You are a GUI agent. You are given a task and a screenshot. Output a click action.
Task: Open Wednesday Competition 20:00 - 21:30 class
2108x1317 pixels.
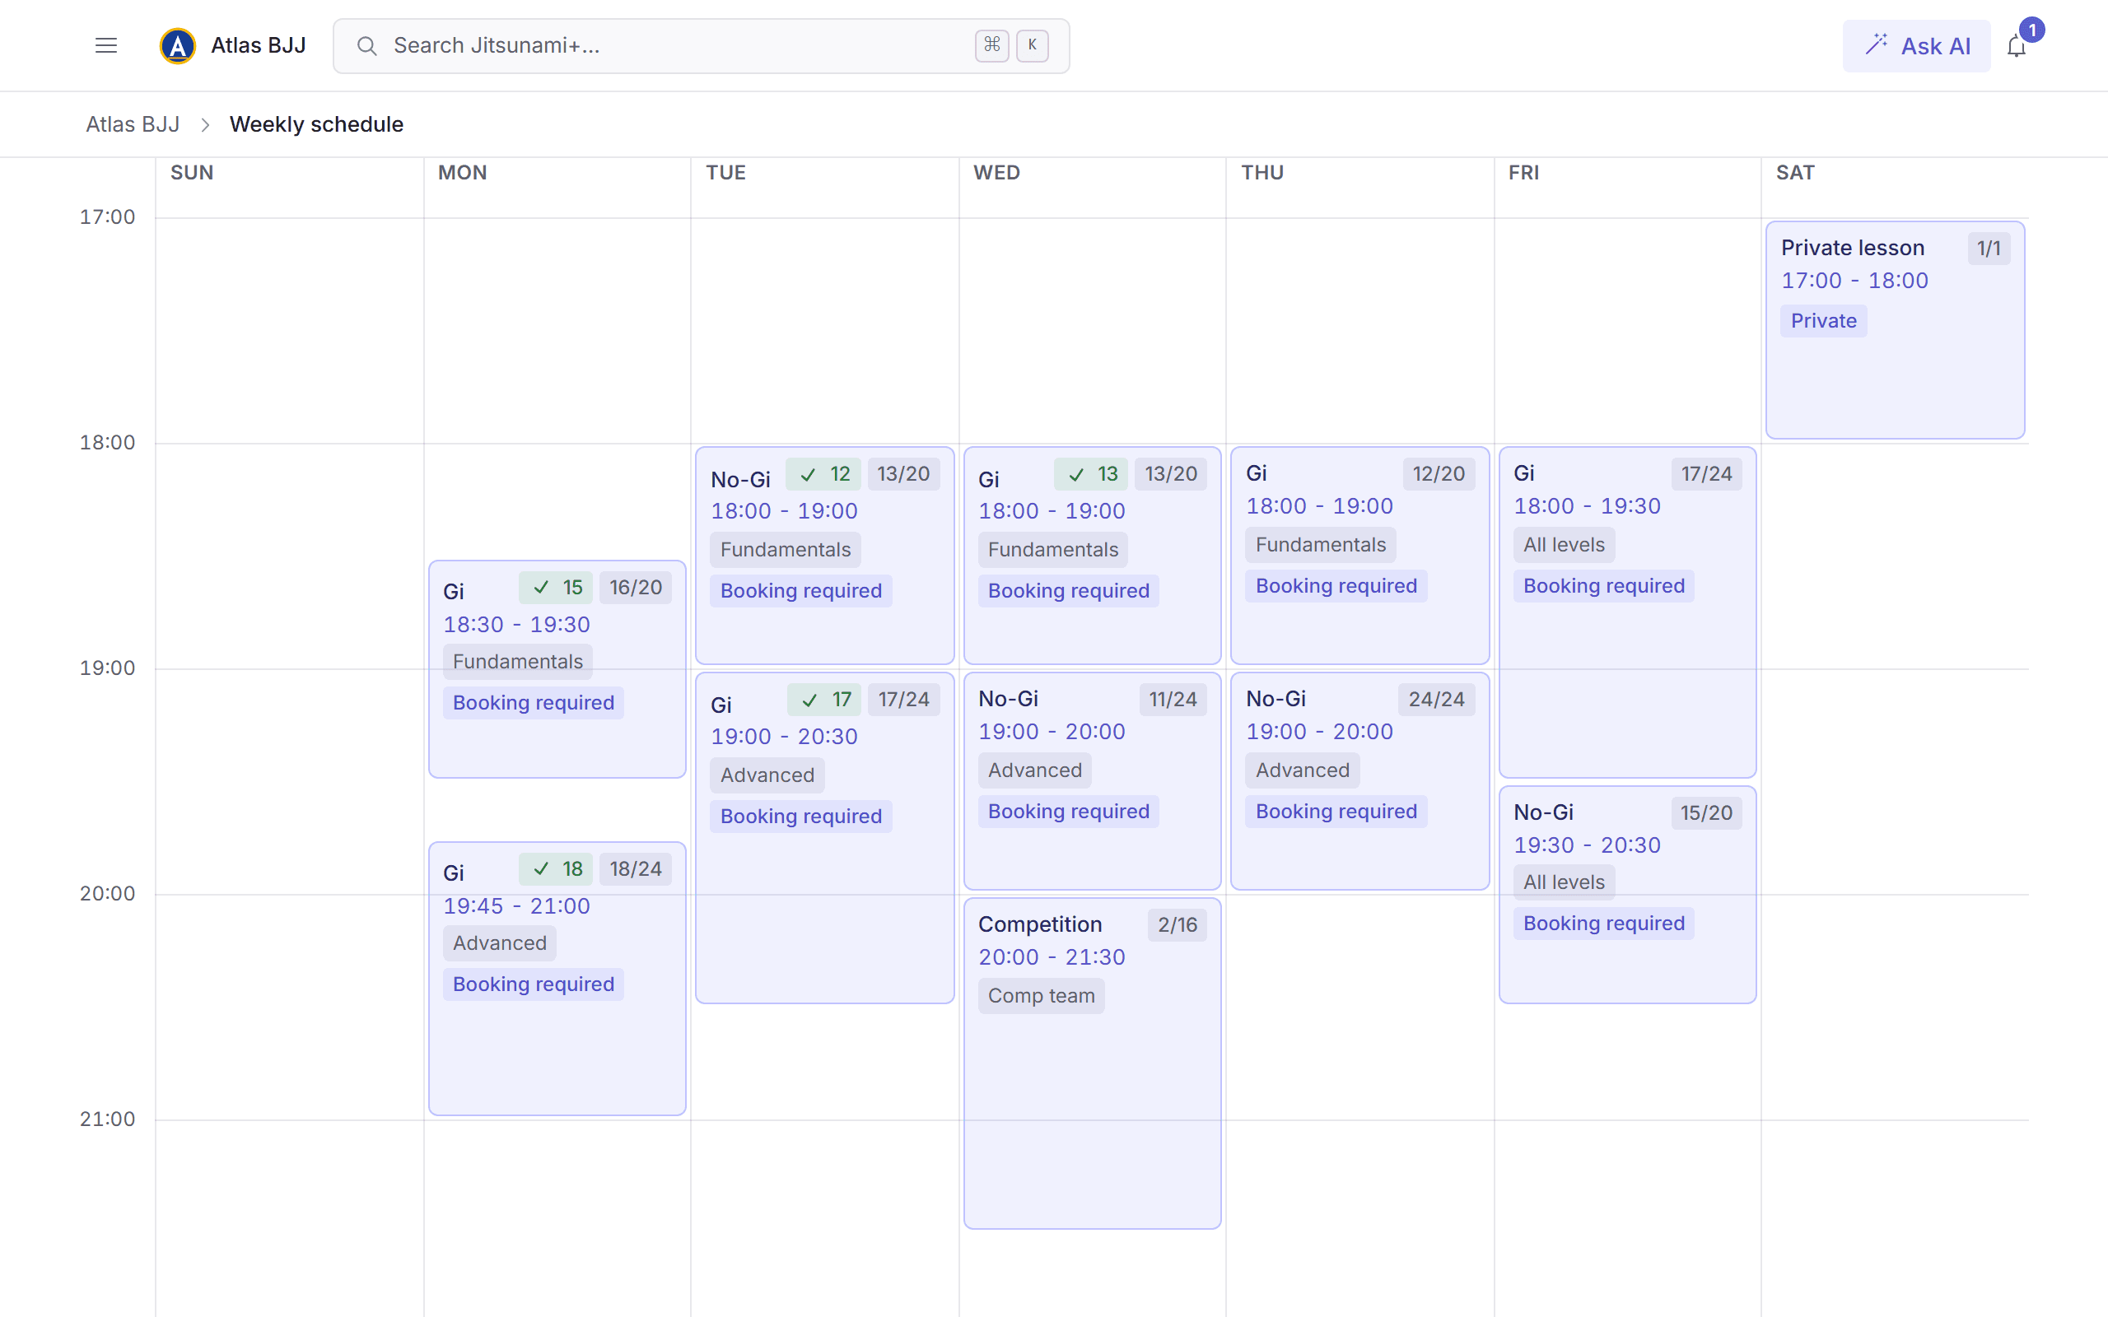point(1093,1063)
